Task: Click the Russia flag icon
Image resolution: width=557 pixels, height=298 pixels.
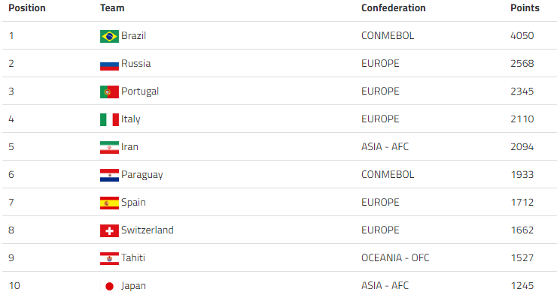Action: [109, 64]
